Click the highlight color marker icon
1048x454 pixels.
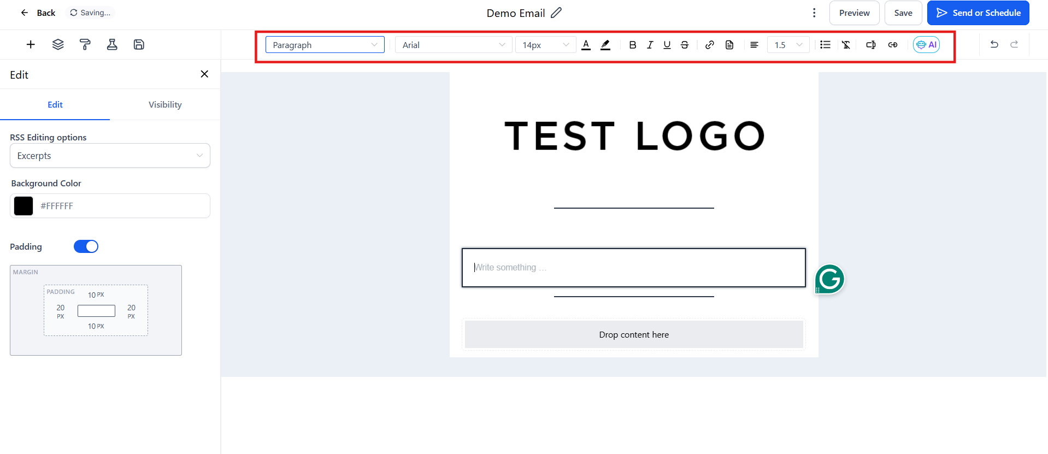pyautogui.click(x=605, y=45)
